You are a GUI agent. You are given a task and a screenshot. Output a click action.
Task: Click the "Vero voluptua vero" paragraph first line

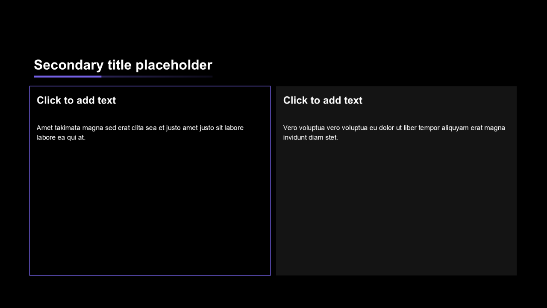394,127
